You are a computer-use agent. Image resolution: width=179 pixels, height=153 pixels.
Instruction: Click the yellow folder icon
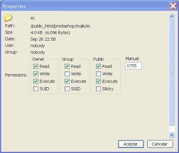pos(8,18)
